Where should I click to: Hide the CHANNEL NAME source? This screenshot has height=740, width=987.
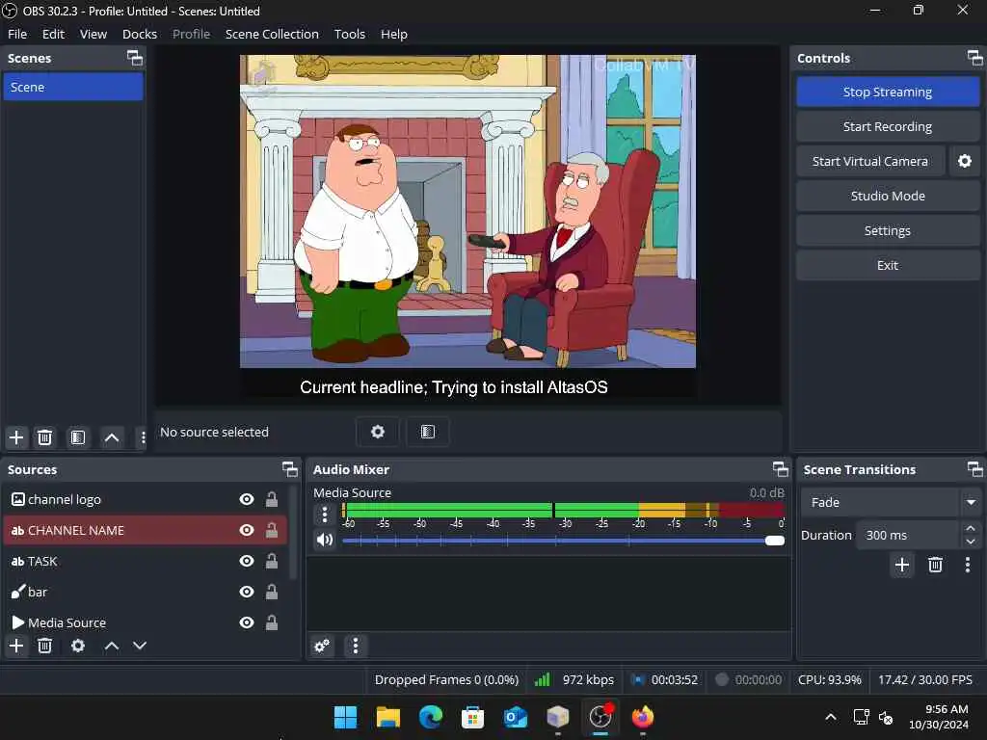point(247,530)
